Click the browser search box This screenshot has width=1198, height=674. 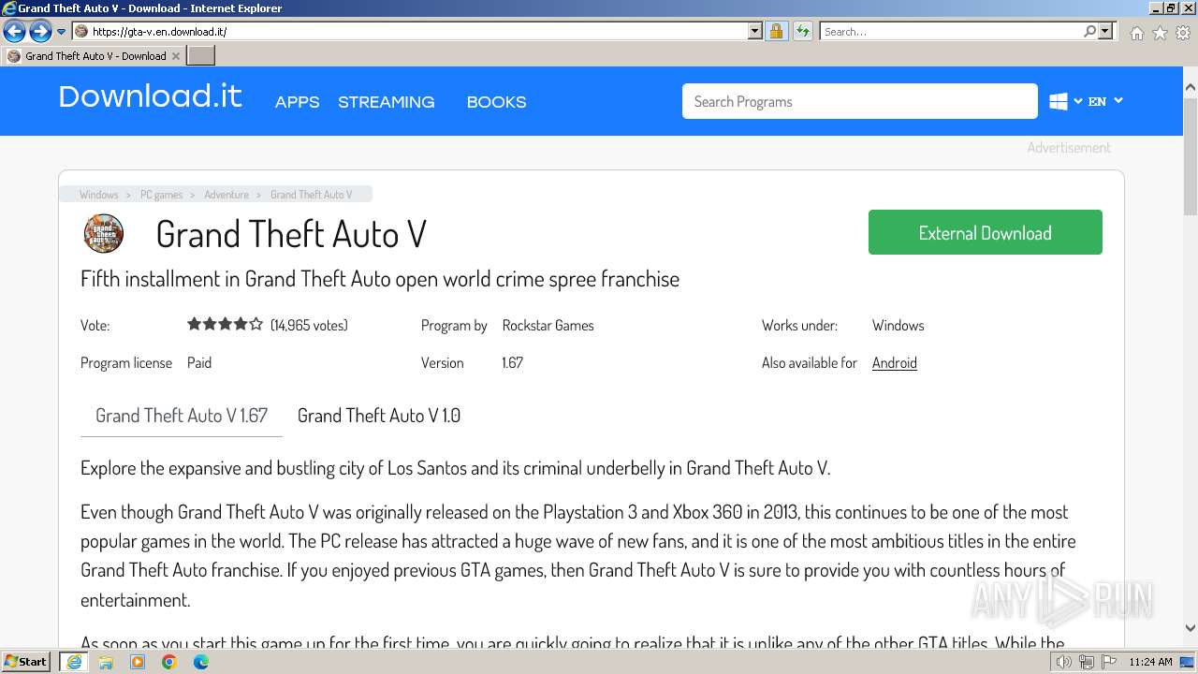click(952, 31)
